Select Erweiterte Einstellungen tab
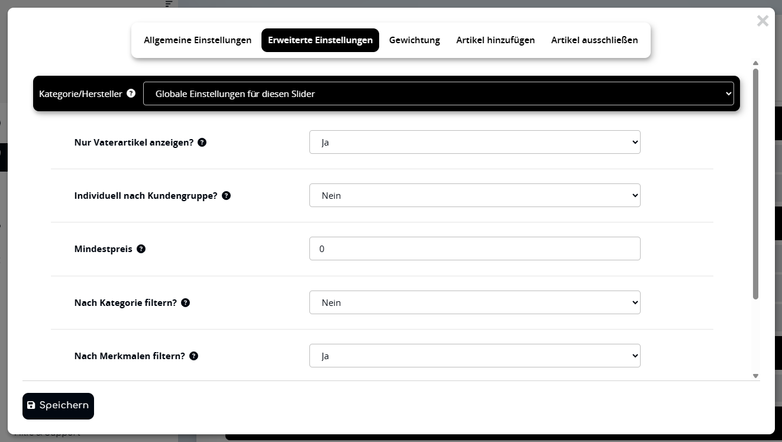Screen dimensions: 782x442 click(x=320, y=40)
